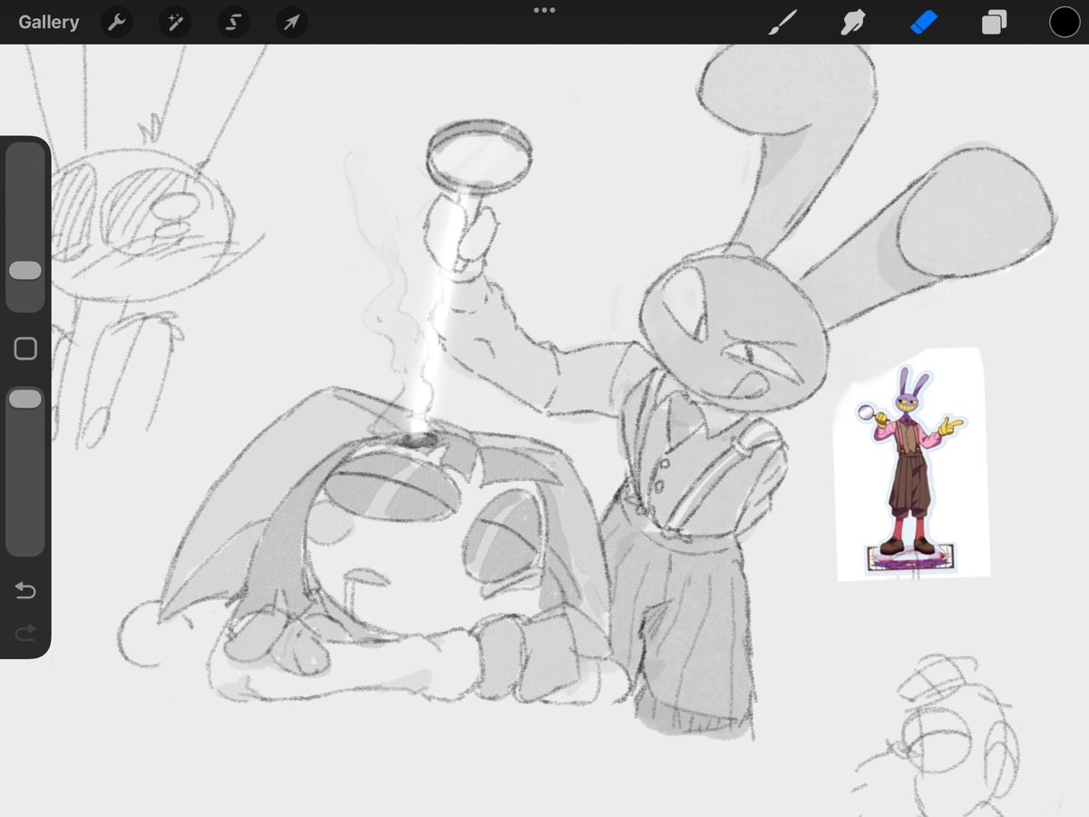Return to the Gallery
The height and width of the screenshot is (817, 1089).
click(48, 22)
